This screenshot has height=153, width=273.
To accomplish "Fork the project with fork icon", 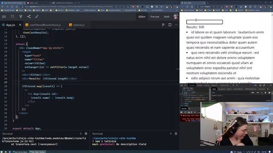I will click(x=21, y=17).
